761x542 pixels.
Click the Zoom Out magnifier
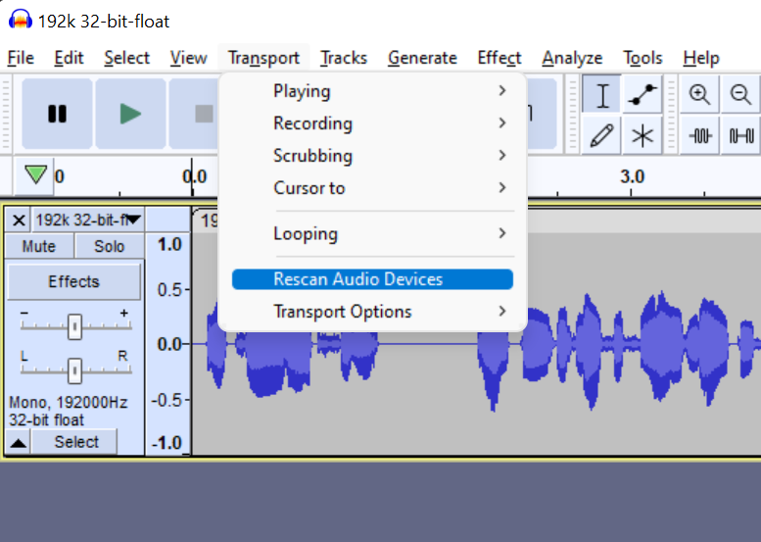(x=740, y=94)
